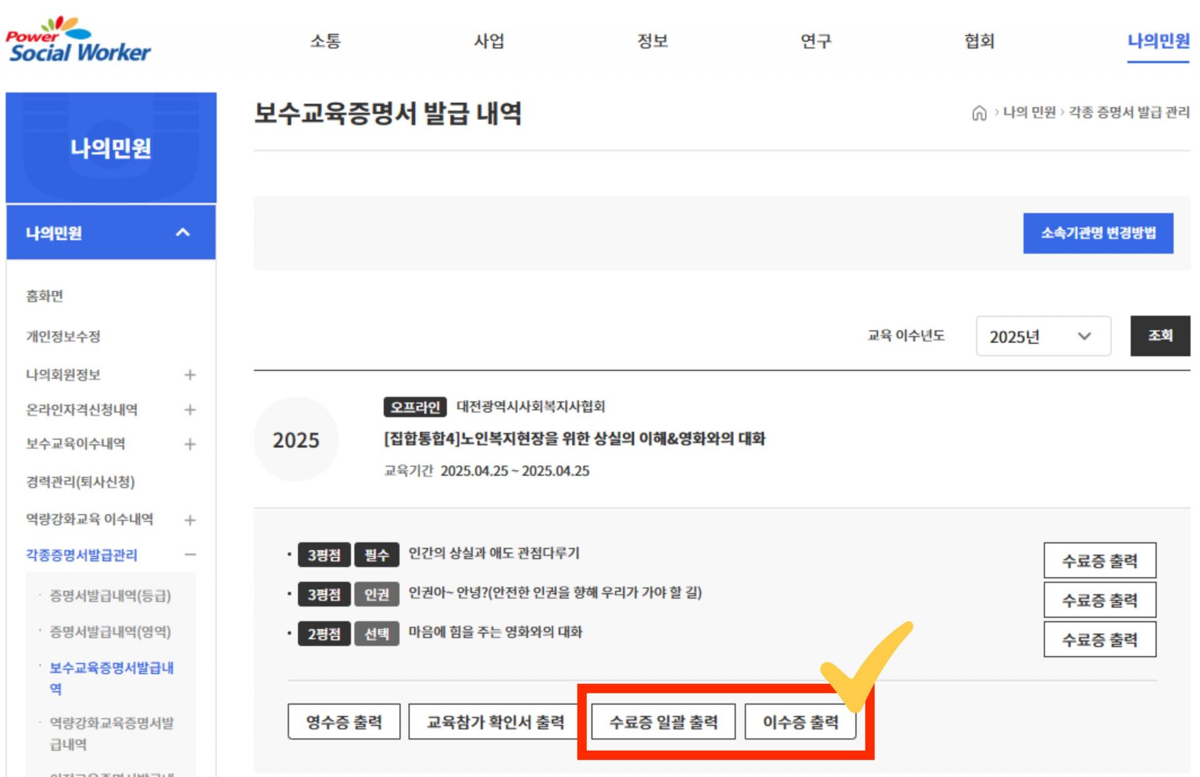Click the Power Social Worker logo
1200x777 pixels.
(x=78, y=41)
